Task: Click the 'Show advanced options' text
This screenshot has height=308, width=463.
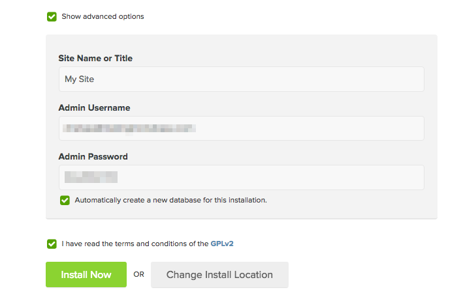Action: [103, 16]
